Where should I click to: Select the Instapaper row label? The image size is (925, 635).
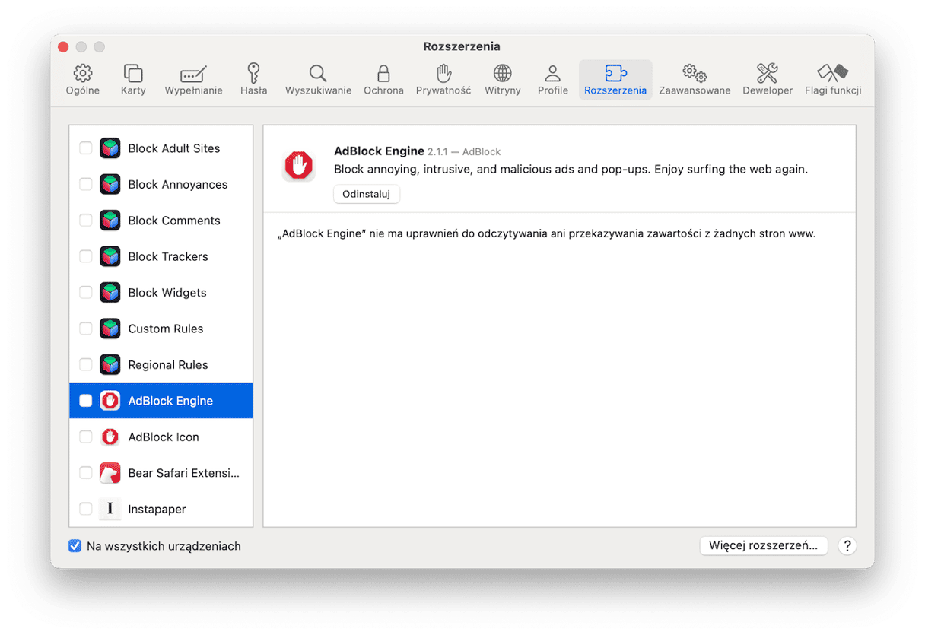click(157, 509)
